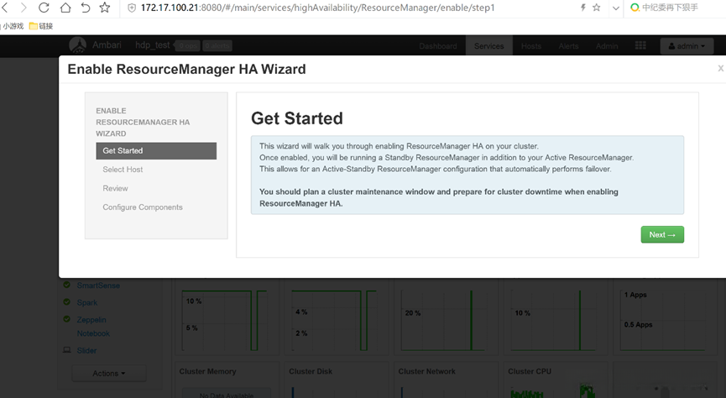Click the address bar URL

(x=317, y=8)
